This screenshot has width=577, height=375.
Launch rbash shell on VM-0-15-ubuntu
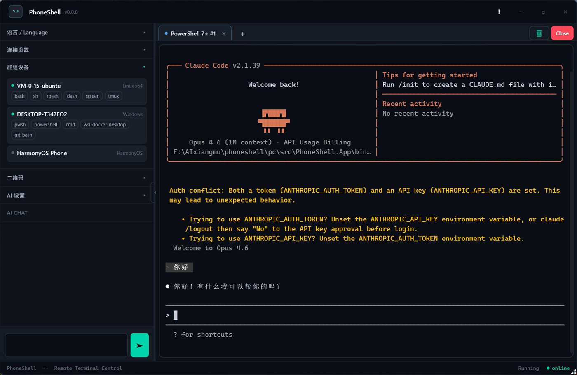click(x=52, y=96)
